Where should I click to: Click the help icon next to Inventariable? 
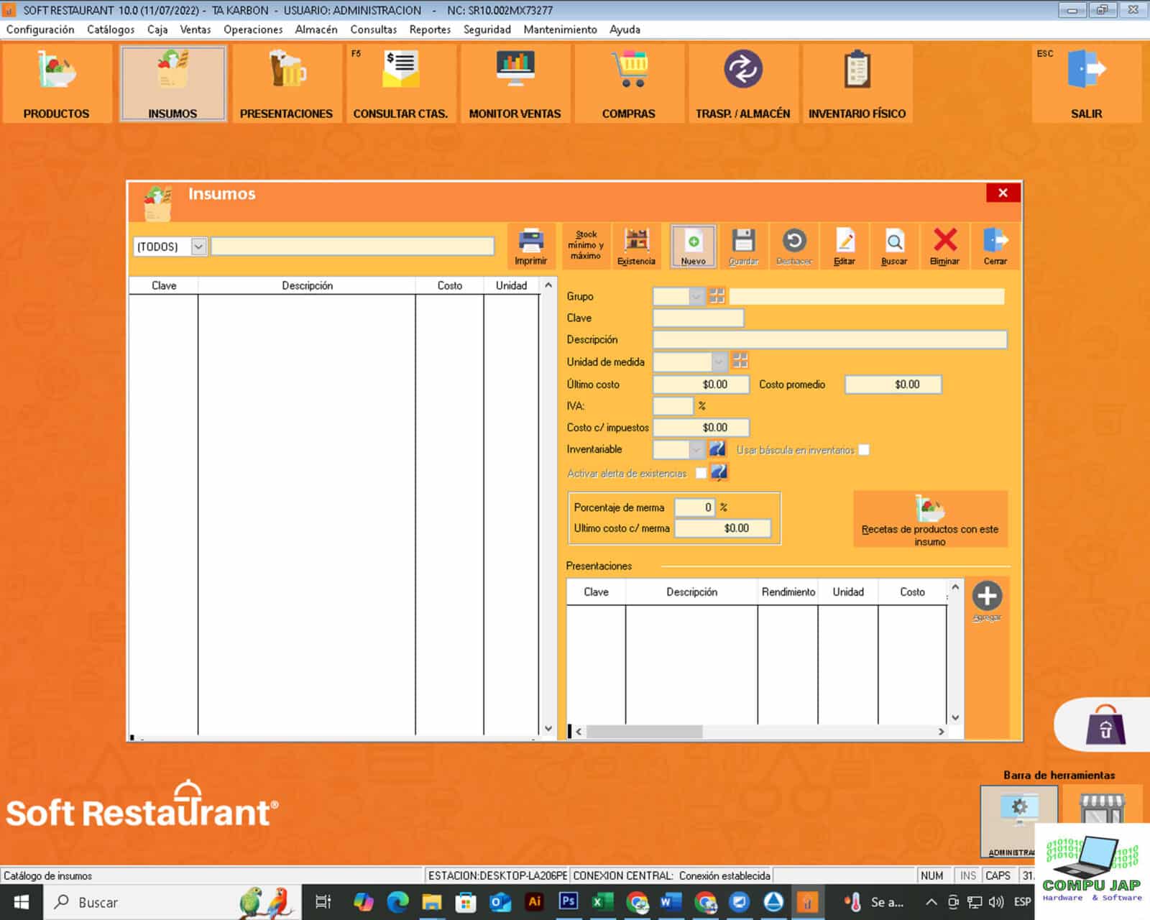click(717, 448)
